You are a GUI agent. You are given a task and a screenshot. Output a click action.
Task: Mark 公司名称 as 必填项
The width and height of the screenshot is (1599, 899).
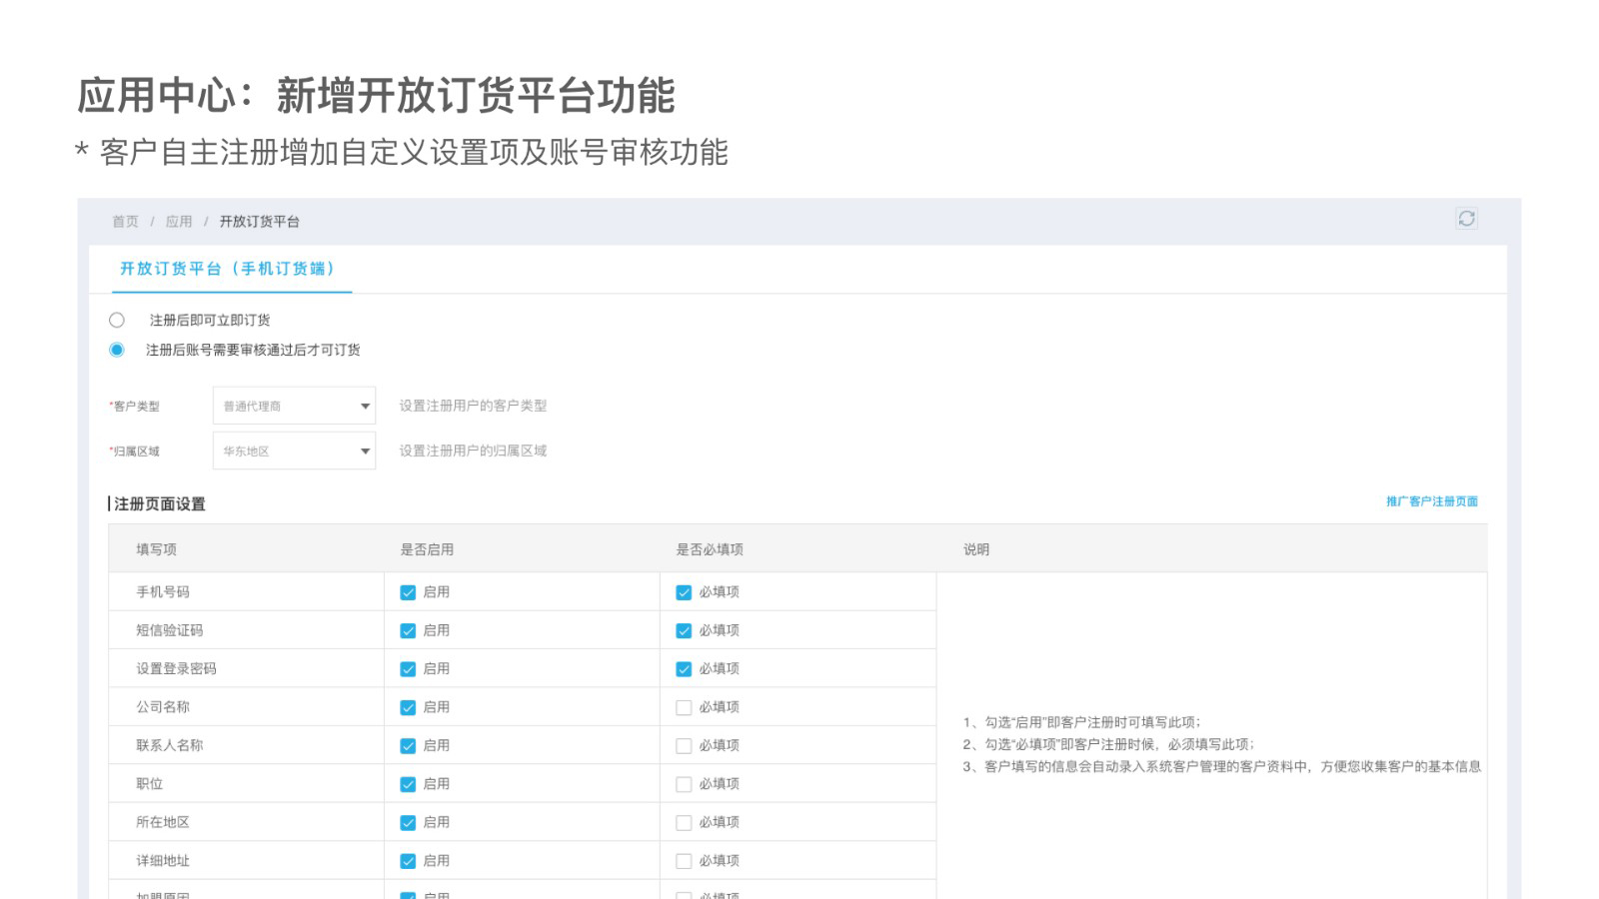pyautogui.click(x=684, y=708)
